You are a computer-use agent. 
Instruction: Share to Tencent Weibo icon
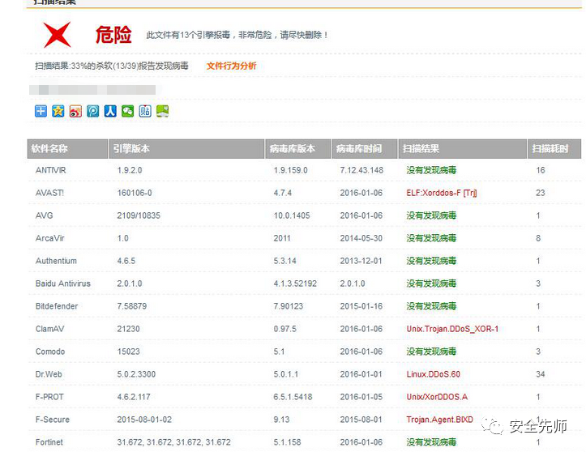92,111
